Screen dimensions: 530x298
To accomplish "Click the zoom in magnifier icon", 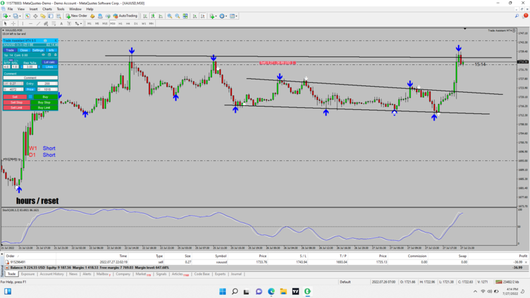I will click(170, 16).
